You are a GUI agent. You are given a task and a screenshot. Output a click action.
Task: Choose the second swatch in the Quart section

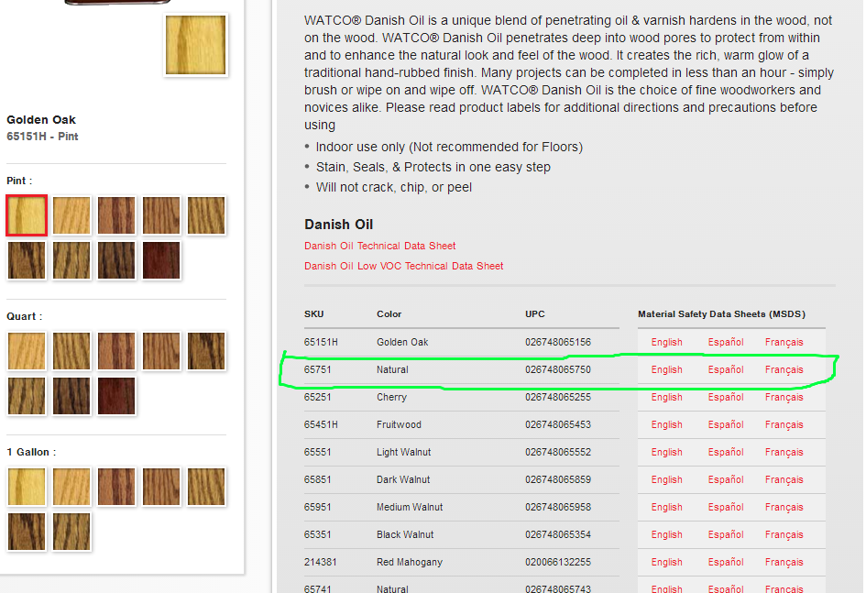tap(71, 351)
